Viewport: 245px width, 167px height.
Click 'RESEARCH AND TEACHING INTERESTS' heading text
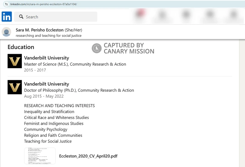pos(59,106)
